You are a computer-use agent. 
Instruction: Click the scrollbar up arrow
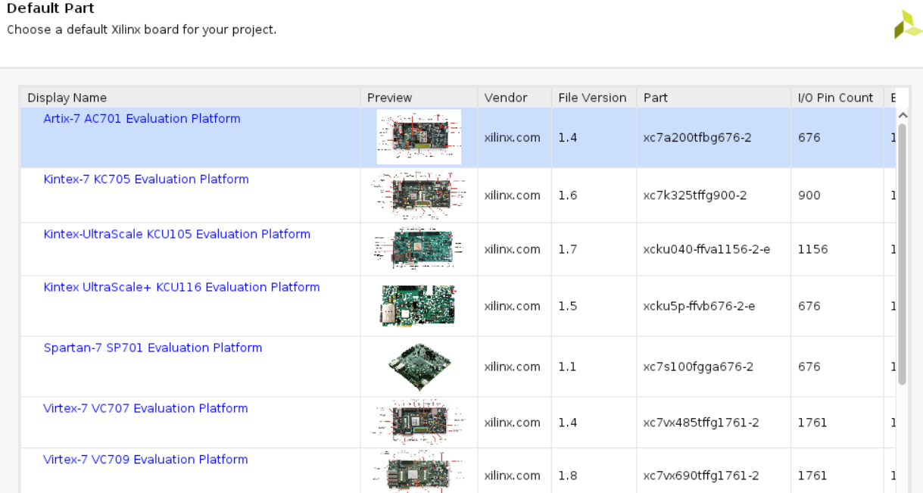(902, 116)
